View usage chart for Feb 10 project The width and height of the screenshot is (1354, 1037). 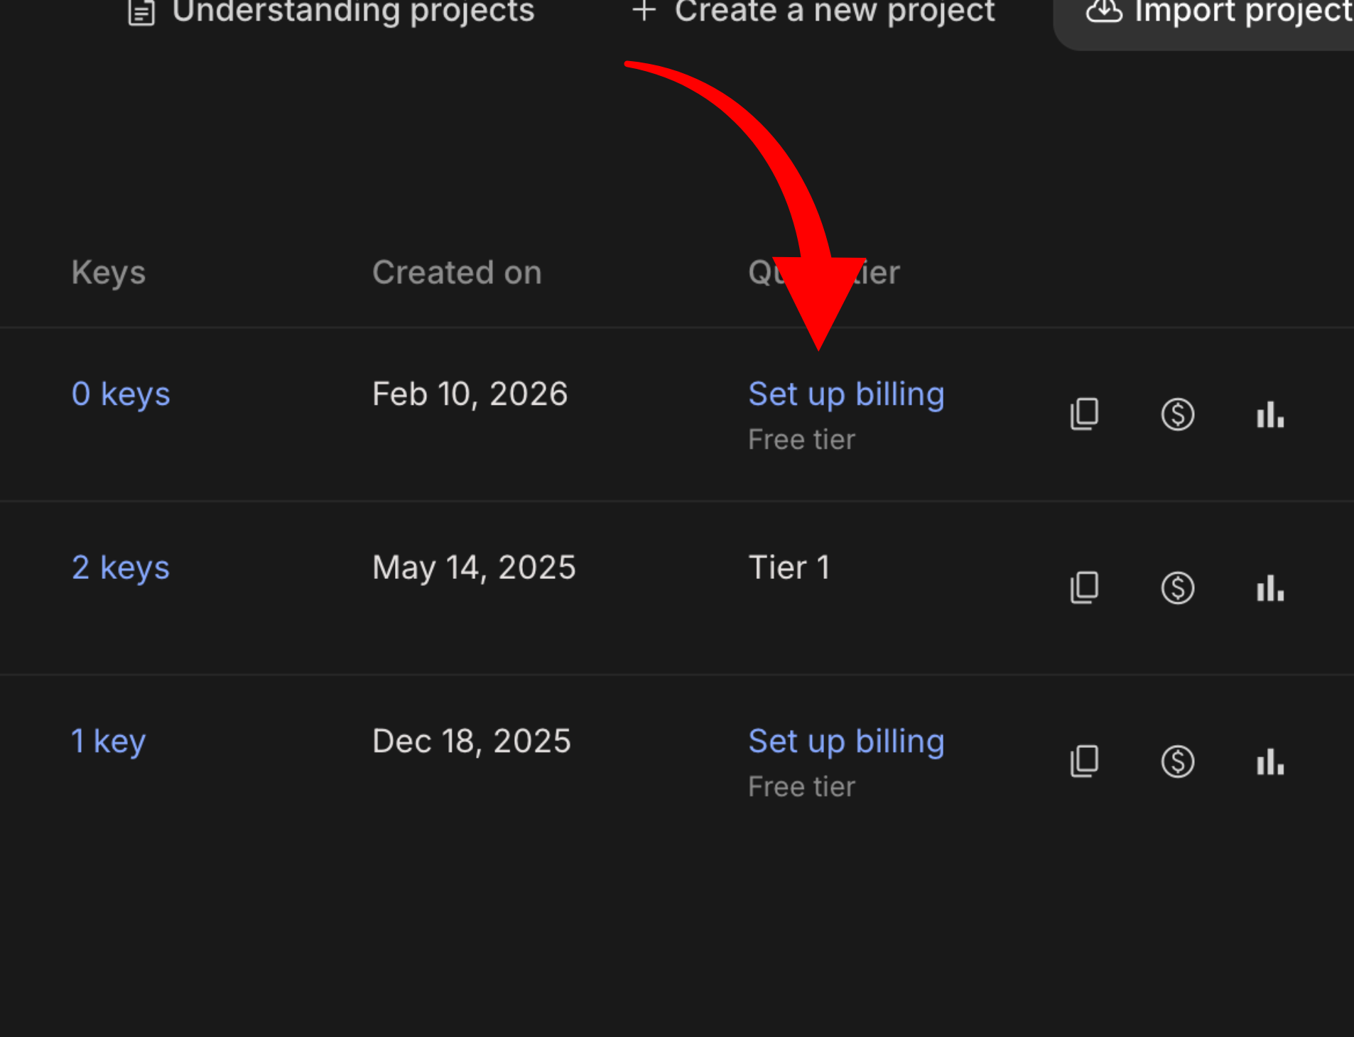pyautogui.click(x=1270, y=414)
